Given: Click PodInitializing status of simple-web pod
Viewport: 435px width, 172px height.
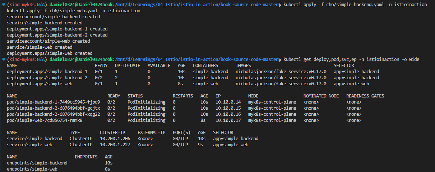Looking at the screenshot, I should [147, 120].
